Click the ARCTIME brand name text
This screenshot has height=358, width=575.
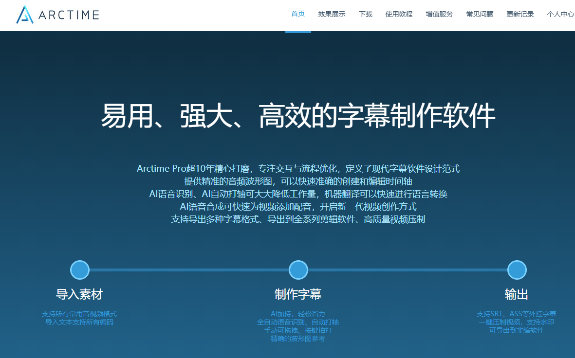pyautogui.click(x=69, y=15)
